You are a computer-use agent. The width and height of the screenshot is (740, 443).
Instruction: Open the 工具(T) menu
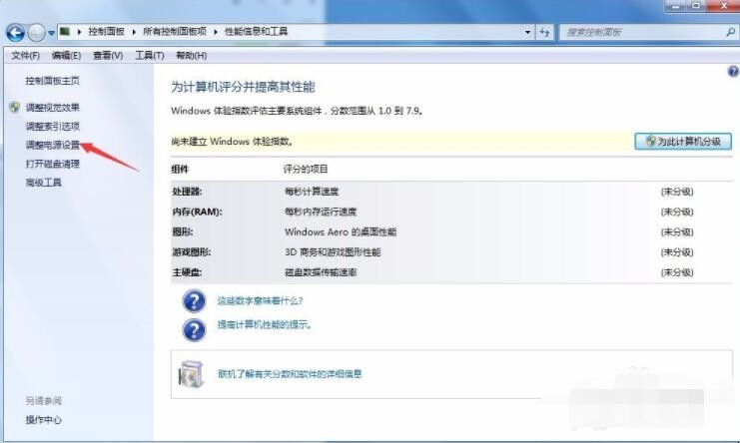click(x=150, y=56)
